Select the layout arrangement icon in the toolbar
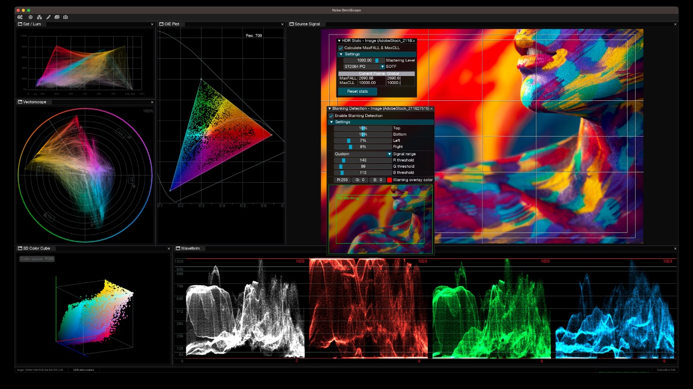The width and height of the screenshot is (693, 389). [x=39, y=17]
